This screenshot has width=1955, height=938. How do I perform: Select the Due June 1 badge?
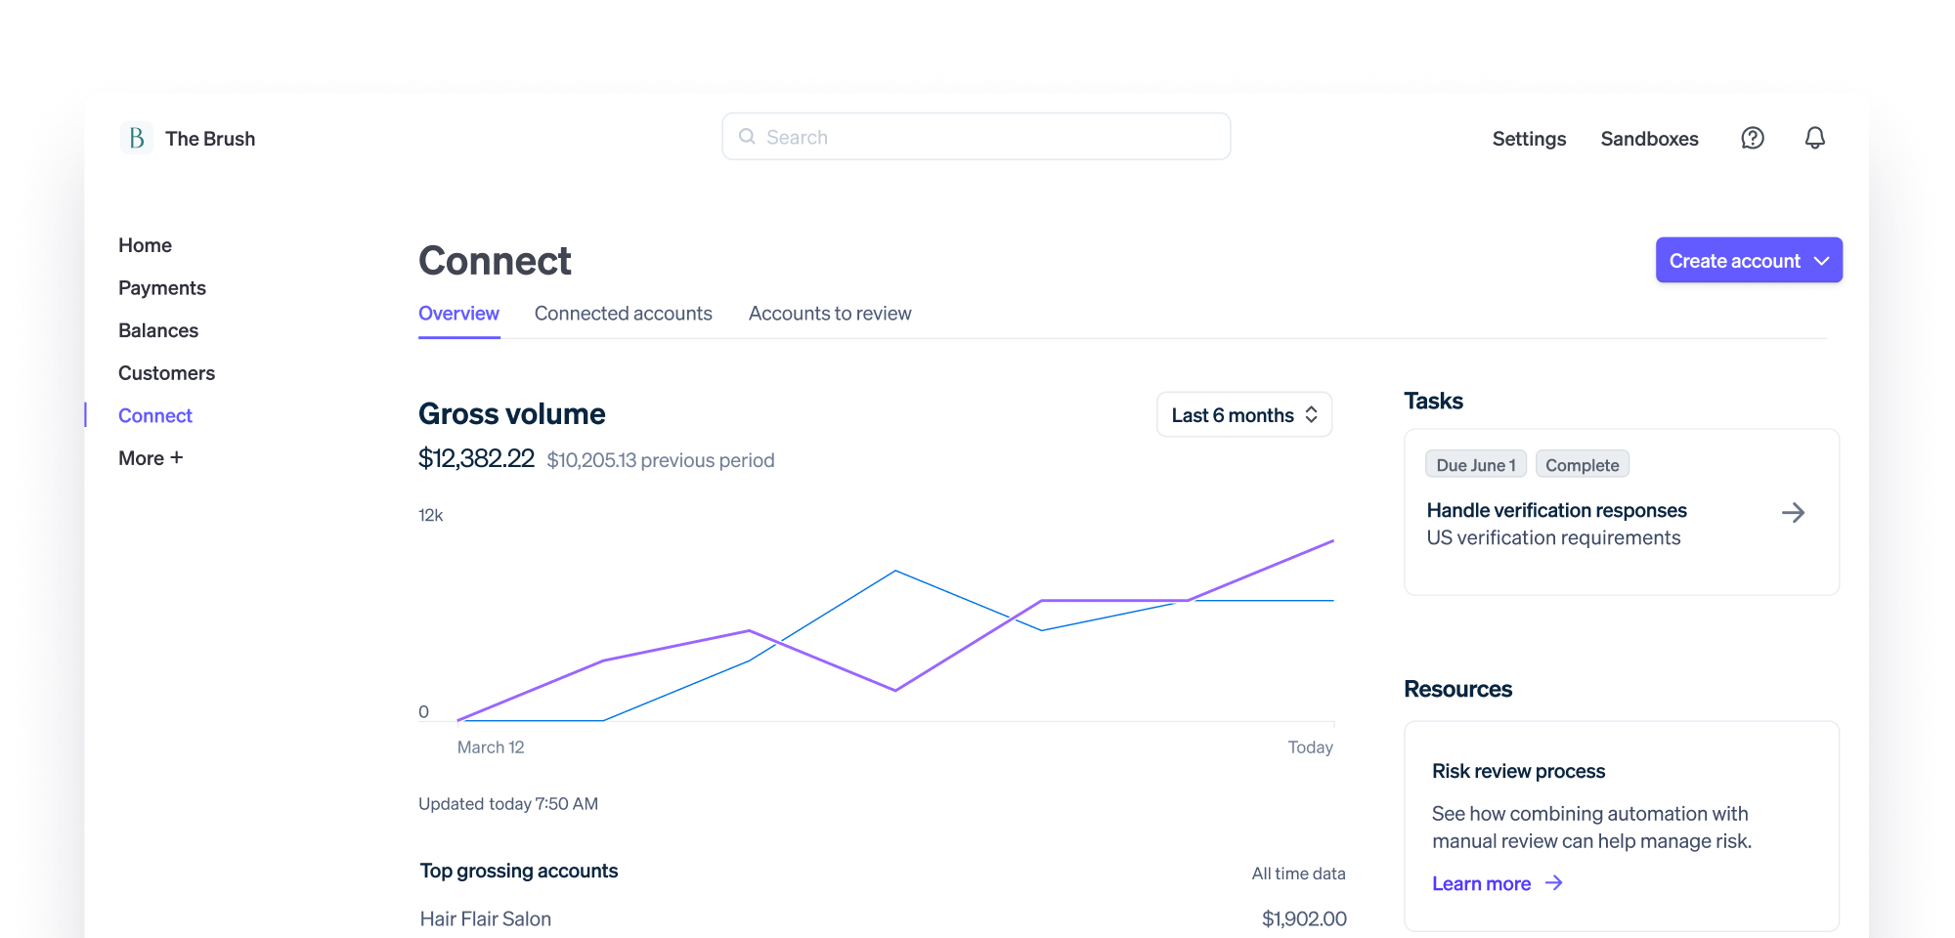point(1476,464)
